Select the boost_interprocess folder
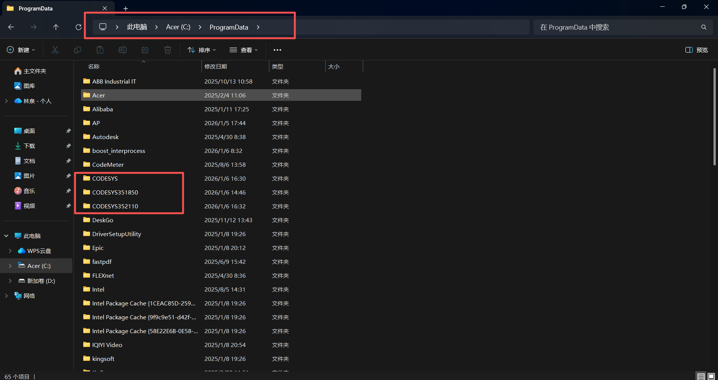 coord(221,151)
